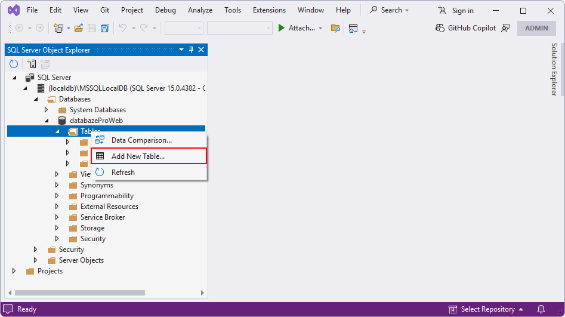Expand the System Databases node
This screenshot has width=565, height=317.
click(47, 110)
